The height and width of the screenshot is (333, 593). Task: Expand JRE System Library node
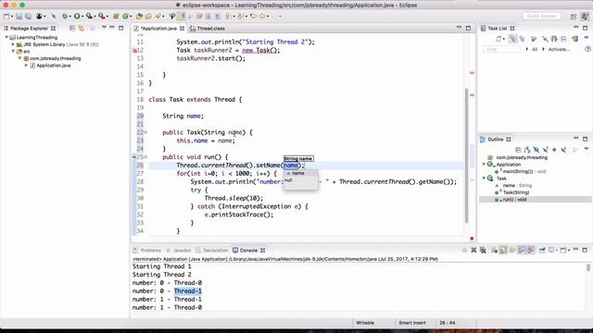(13, 44)
